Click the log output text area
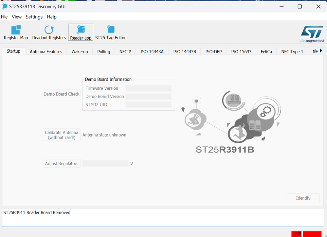The width and height of the screenshot is (327, 237). (163, 218)
